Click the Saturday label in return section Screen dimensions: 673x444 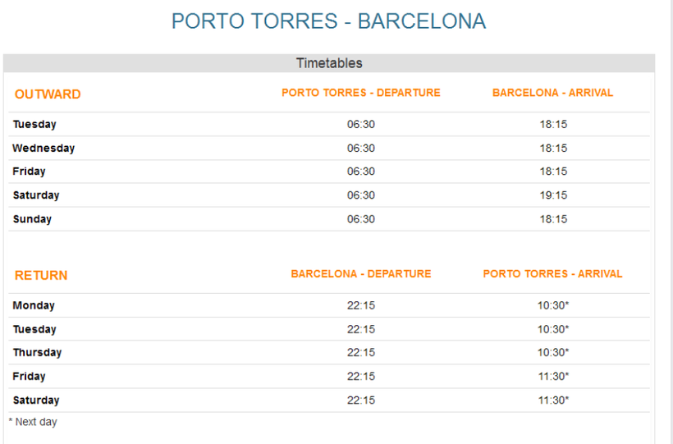pos(36,401)
